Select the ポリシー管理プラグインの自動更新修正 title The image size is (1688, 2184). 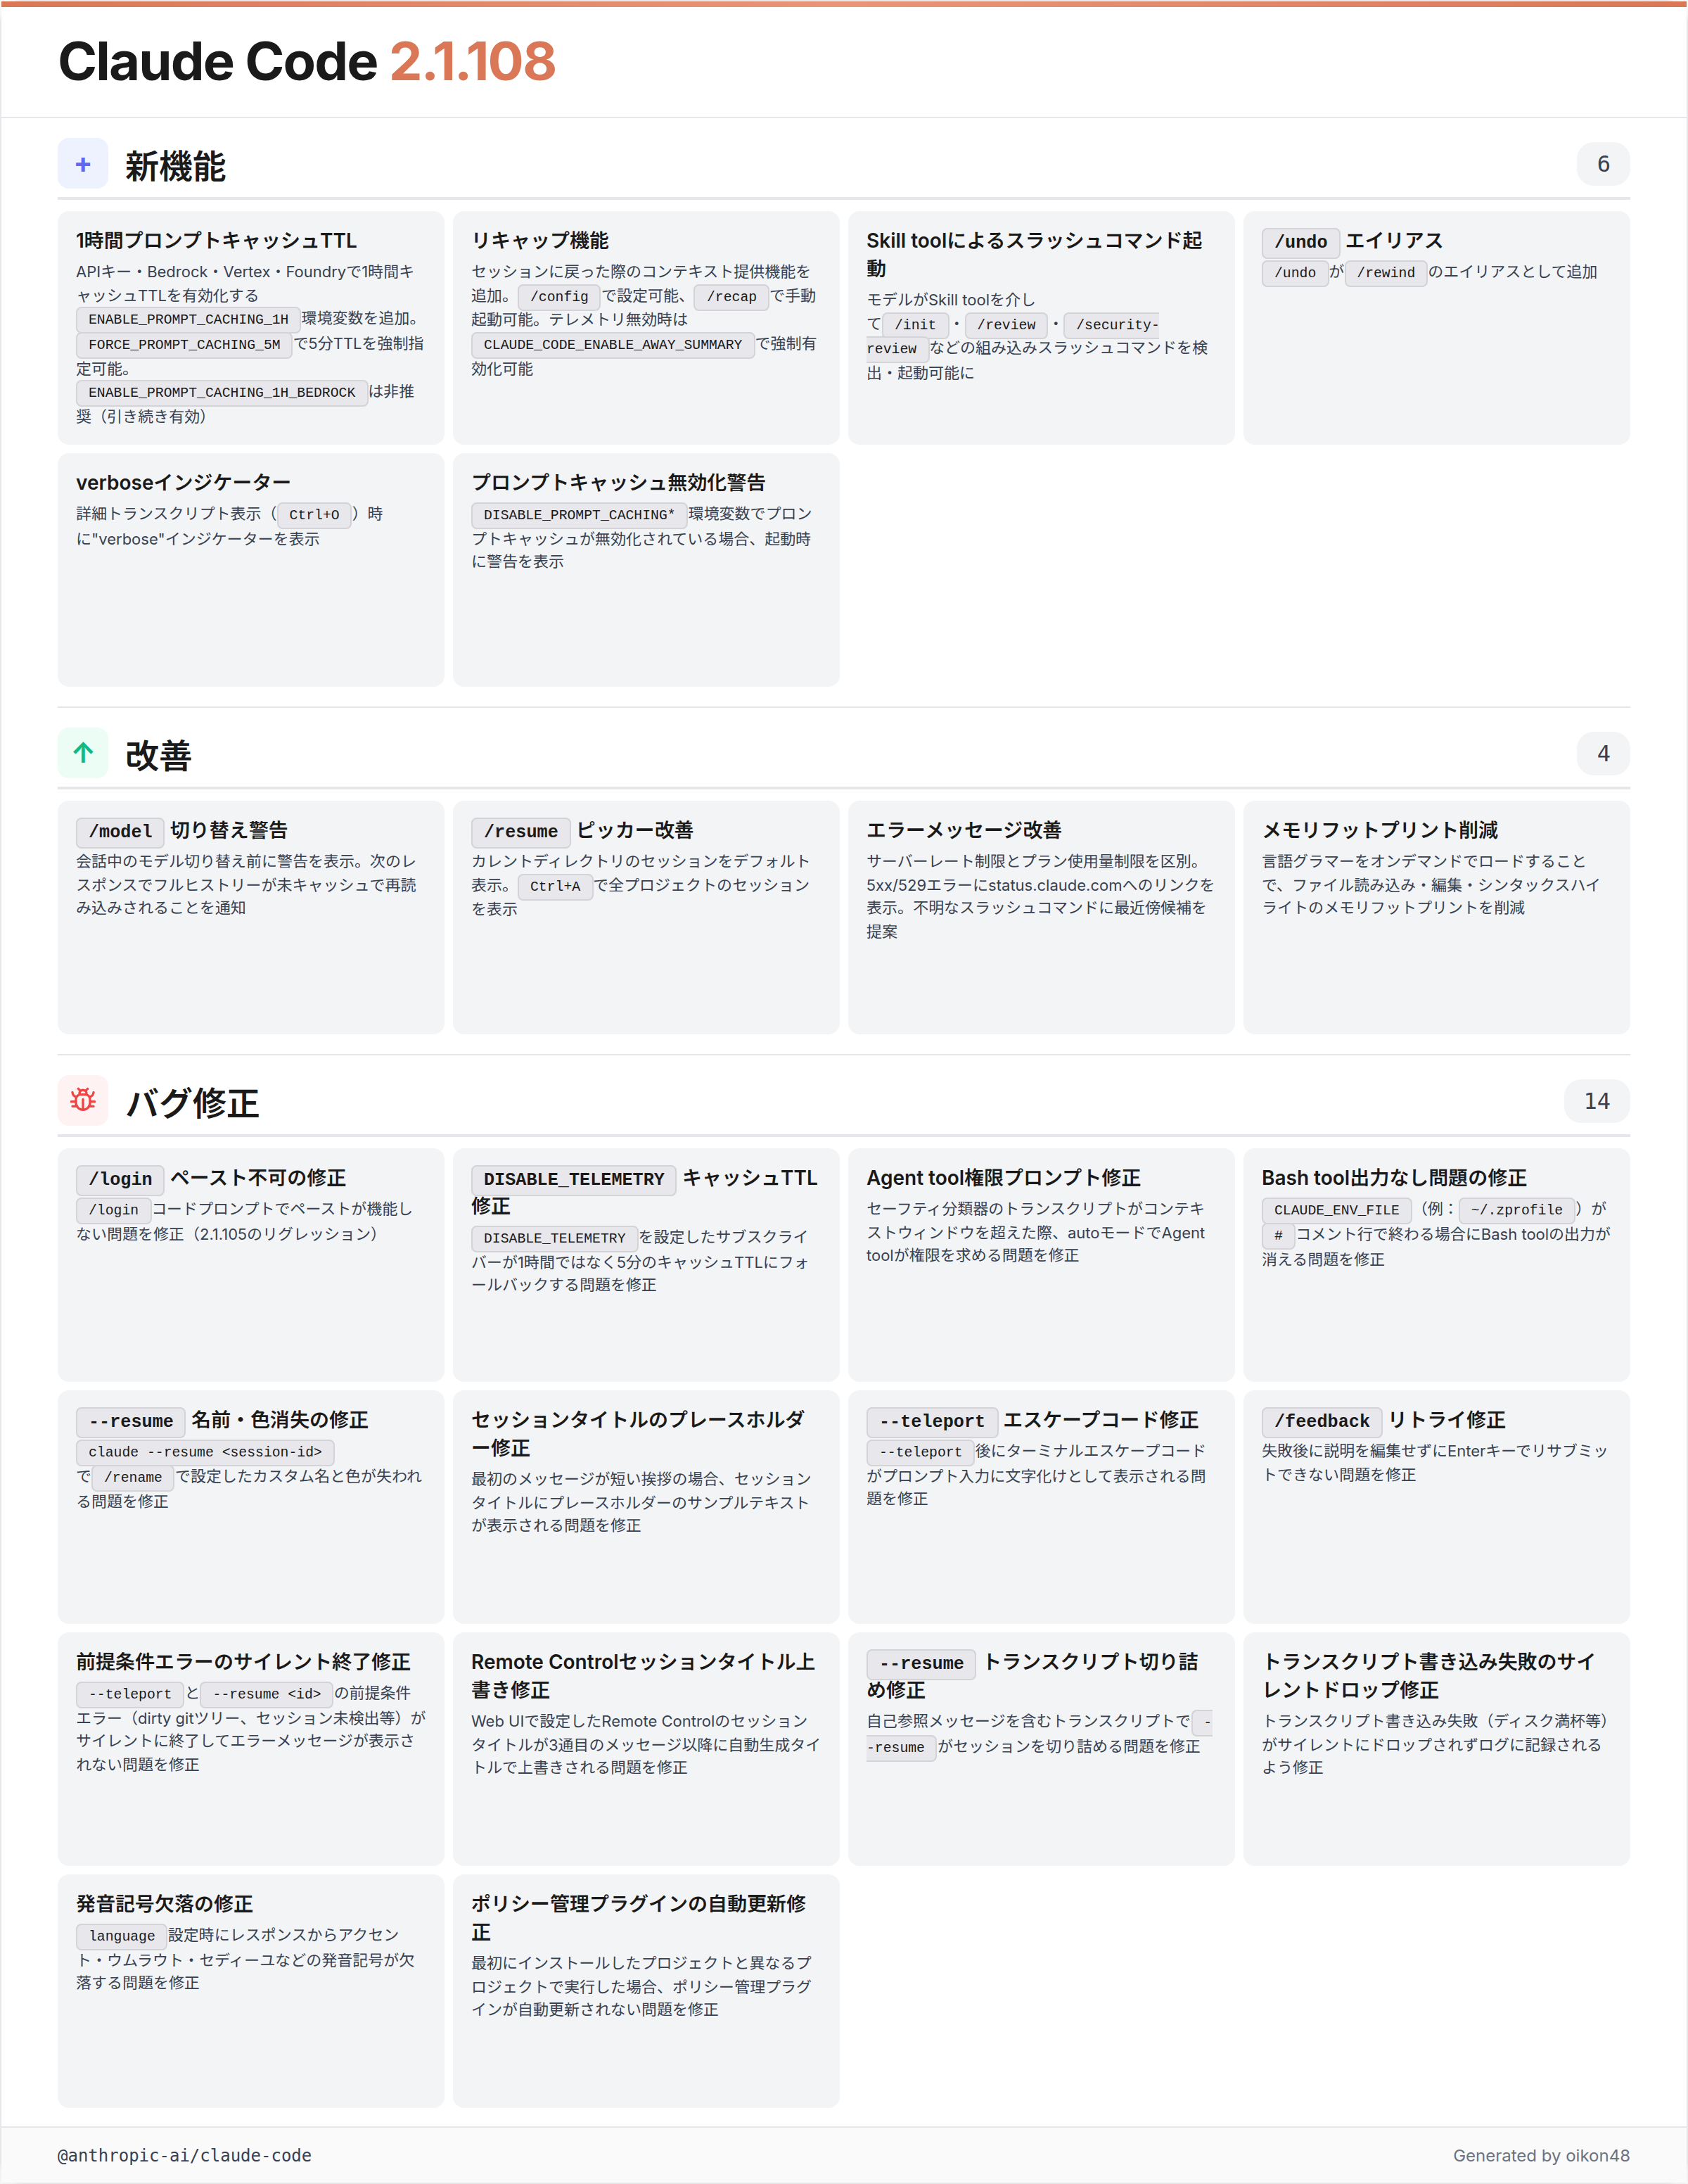(638, 1919)
